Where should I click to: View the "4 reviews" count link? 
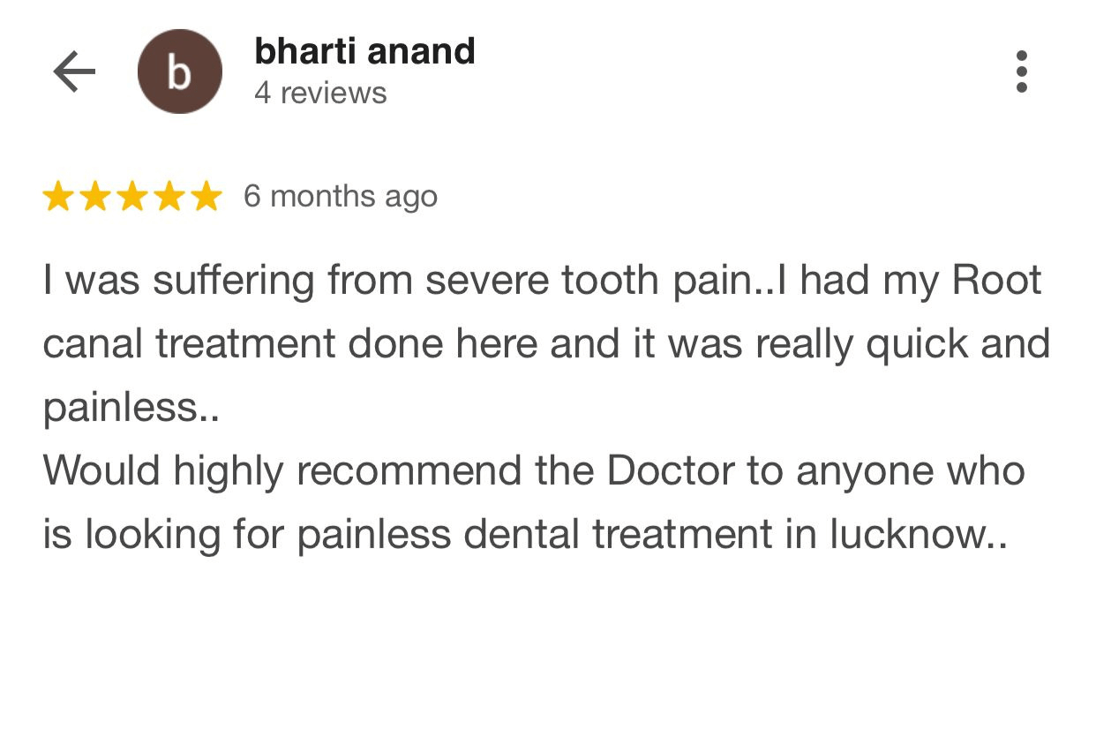click(320, 93)
